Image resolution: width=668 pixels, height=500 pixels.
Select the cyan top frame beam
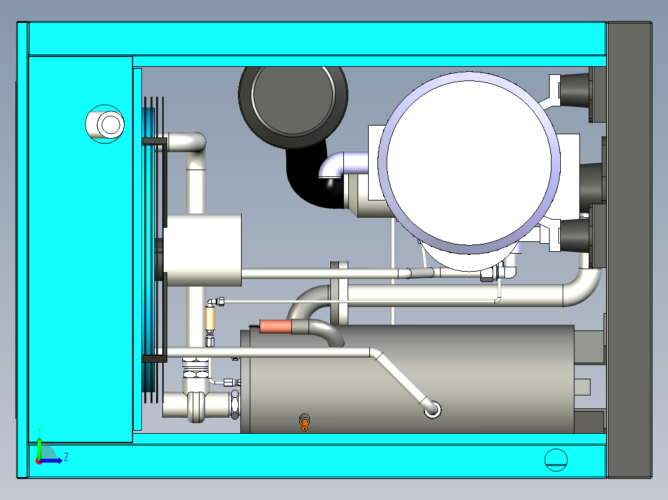coord(317,39)
